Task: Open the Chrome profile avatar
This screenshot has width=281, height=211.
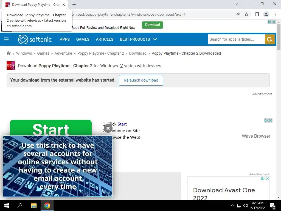Action: pyautogui.click(x=266, y=14)
